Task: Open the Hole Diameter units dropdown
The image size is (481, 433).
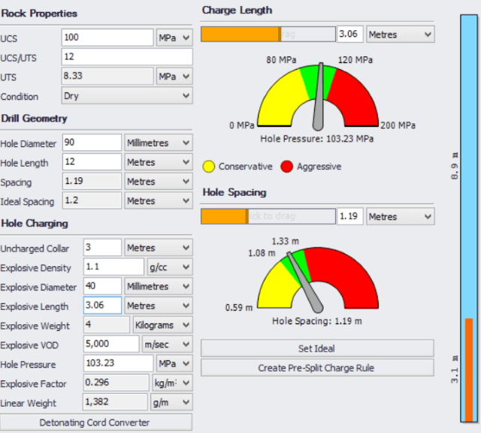Action: pos(159,143)
